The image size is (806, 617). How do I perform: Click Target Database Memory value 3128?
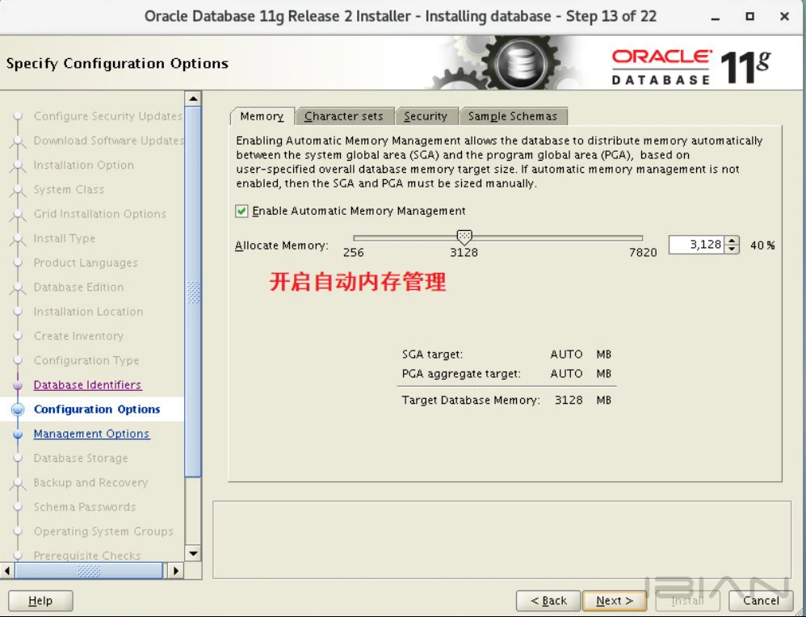(x=569, y=400)
